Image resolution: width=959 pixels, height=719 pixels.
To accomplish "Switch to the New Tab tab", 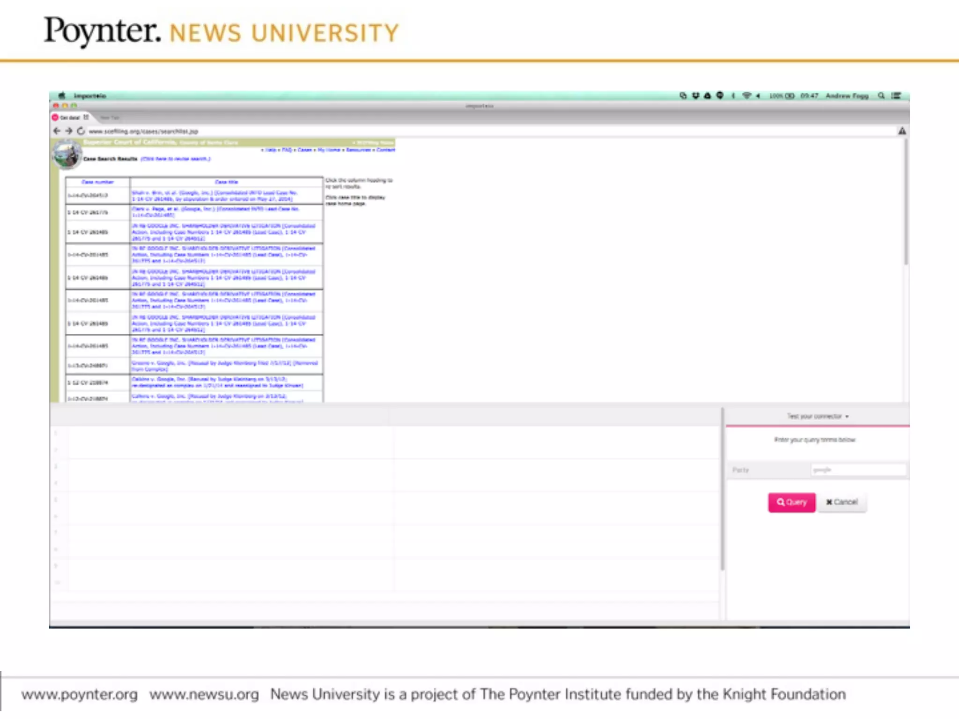I will (x=110, y=117).
